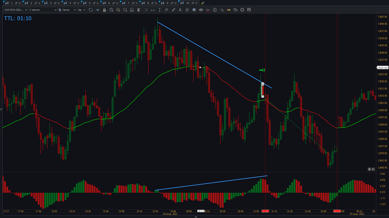389x218 pixels.
Task: Click the 13029.445 current price label
Action: click(383, 68)
